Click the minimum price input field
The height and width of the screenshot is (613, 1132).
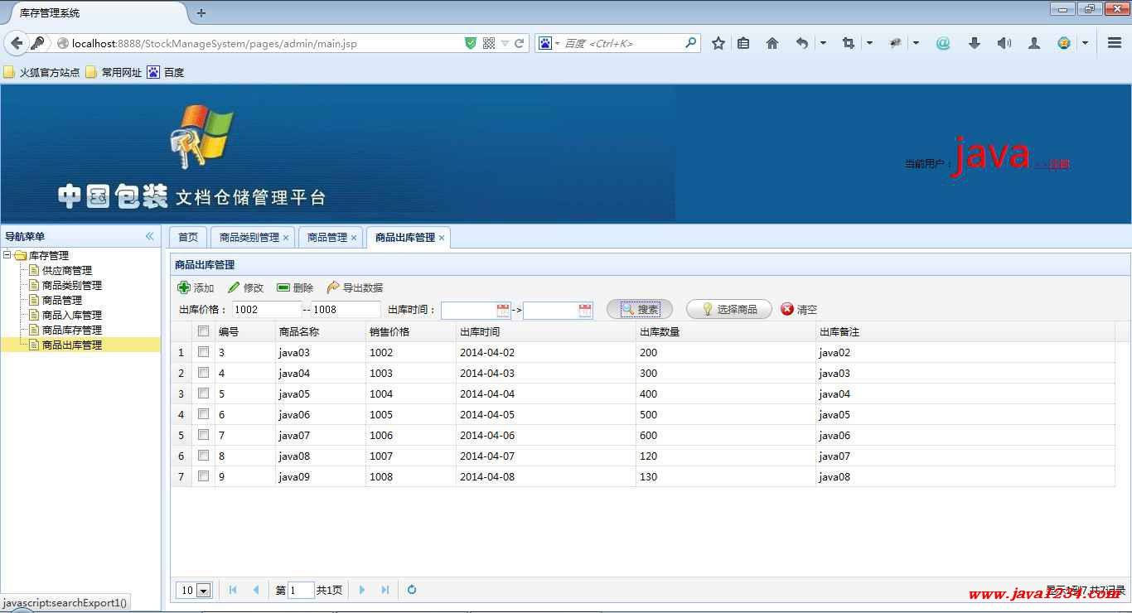click(265, 309)
